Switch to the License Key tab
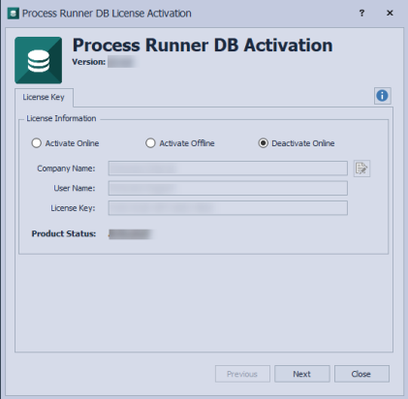408x399 pixels. [44, 97]
